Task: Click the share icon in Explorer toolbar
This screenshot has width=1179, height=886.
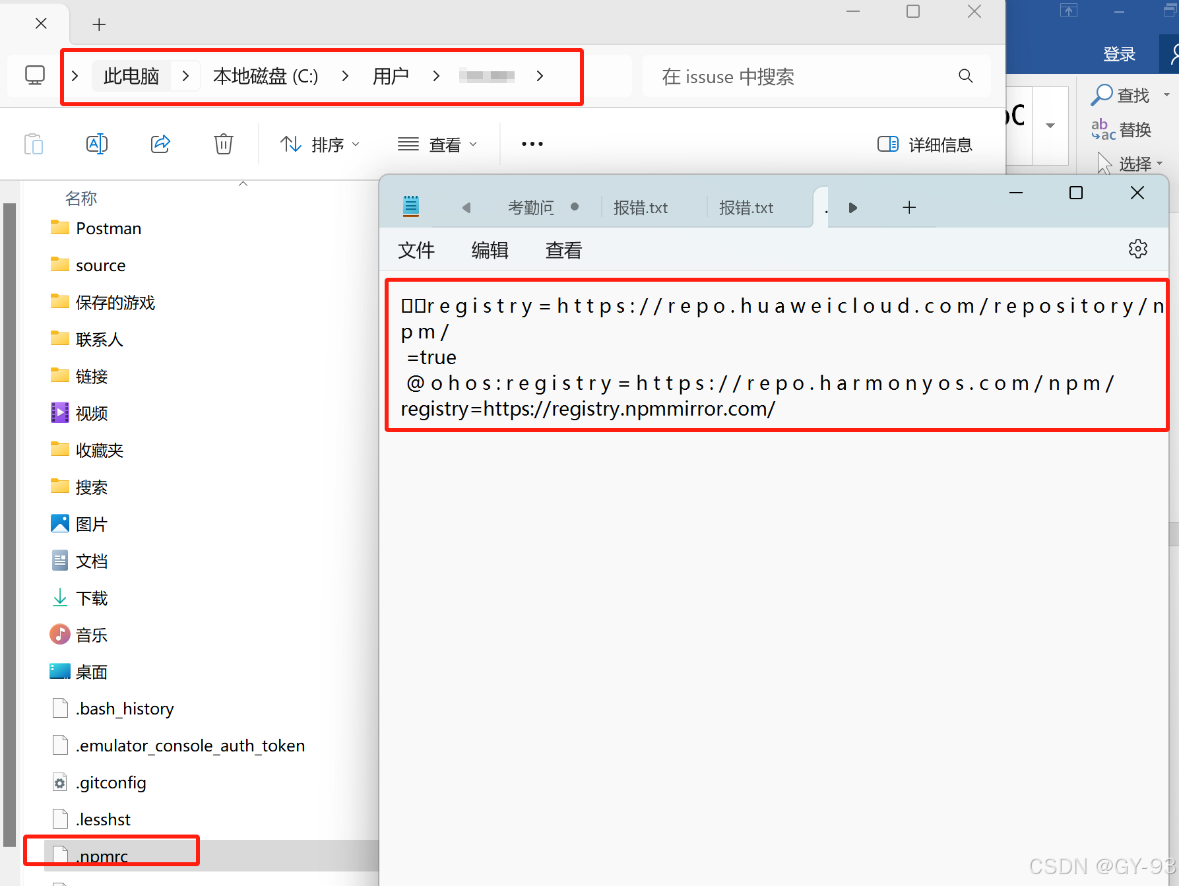Action: tap(160, 144)
